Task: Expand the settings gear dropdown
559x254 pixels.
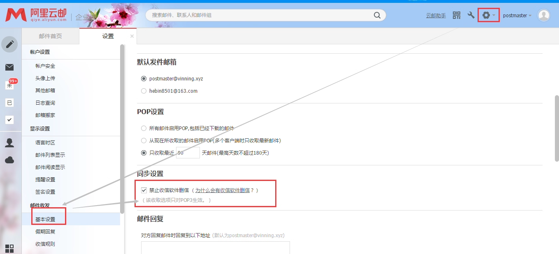Action: coord(488,15)
